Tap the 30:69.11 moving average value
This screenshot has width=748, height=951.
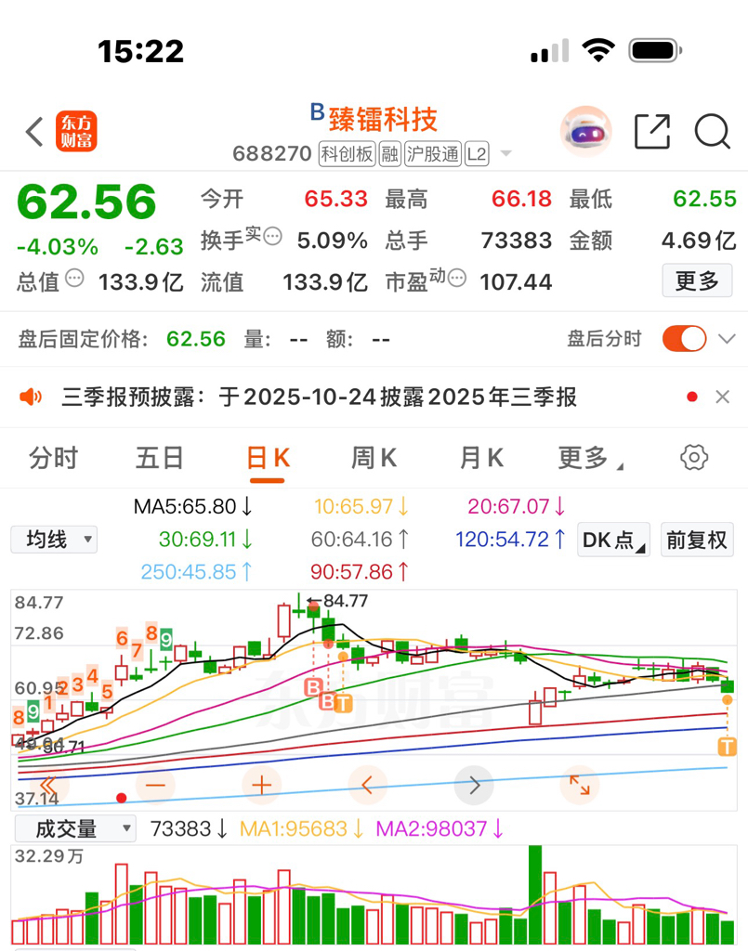[206, 540]
